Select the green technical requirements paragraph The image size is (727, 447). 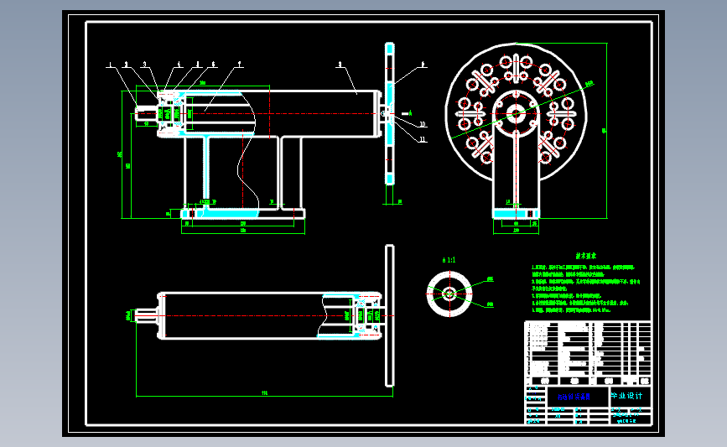click(x=585, y=288)
